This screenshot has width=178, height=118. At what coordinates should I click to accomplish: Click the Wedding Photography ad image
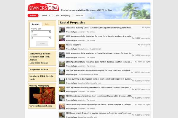tap(42, 96)
